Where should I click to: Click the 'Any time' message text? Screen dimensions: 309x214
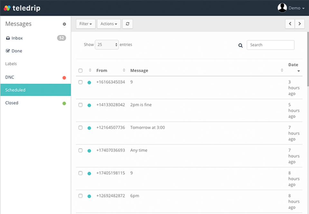click(139, 150)
